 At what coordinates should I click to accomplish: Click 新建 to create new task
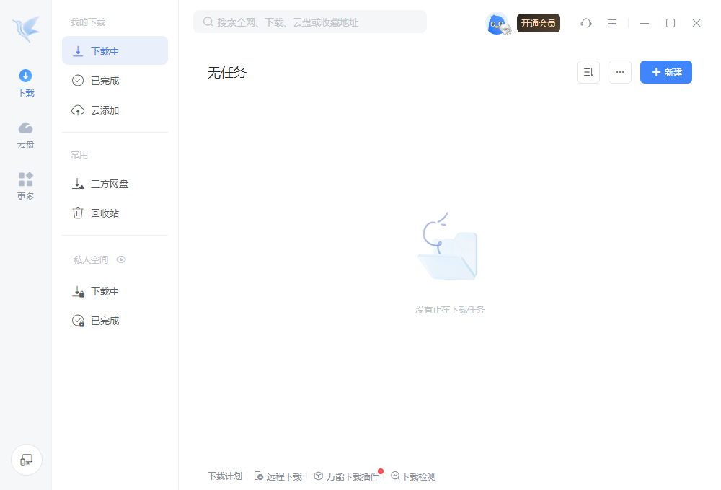tap(666, 72)
